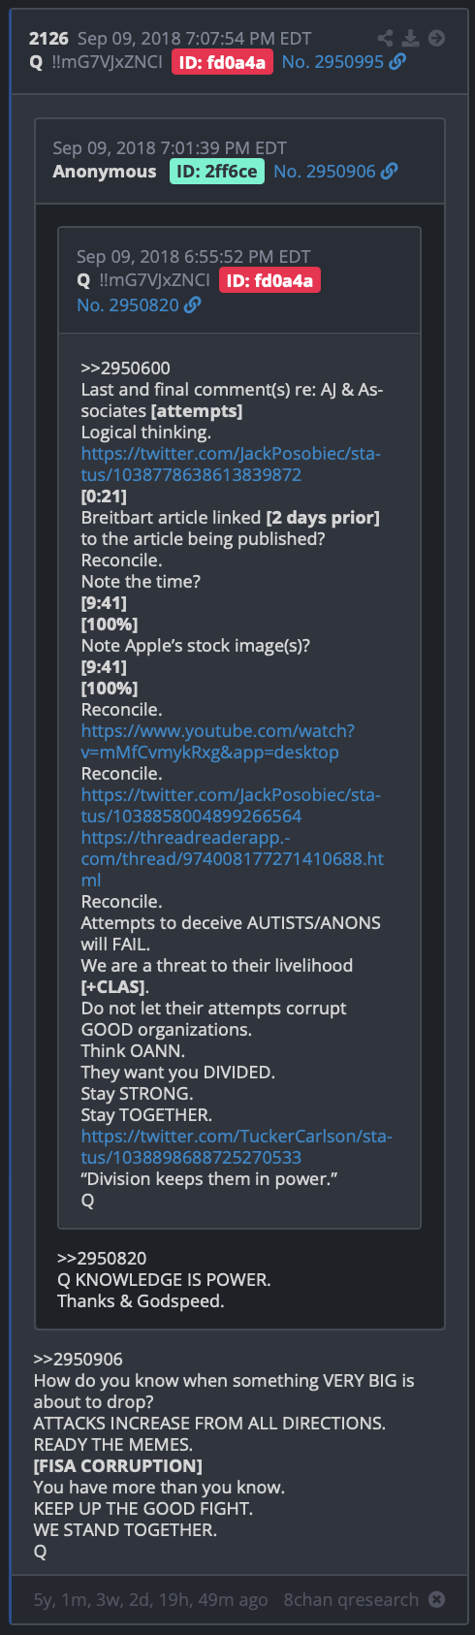Click the download icon in header
The width and height of the screenshot is (475, 1635).
pyautogui.click(x=411, y=38)
